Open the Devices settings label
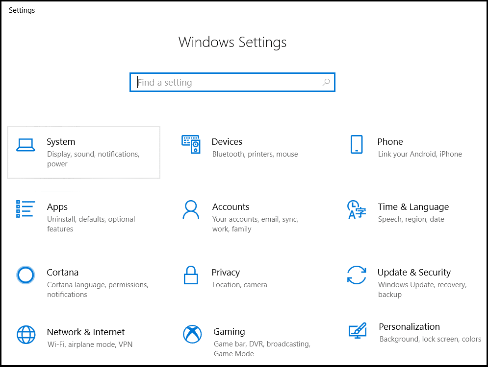The height and width of the screenshot is (367, 488). coord(227,142)
